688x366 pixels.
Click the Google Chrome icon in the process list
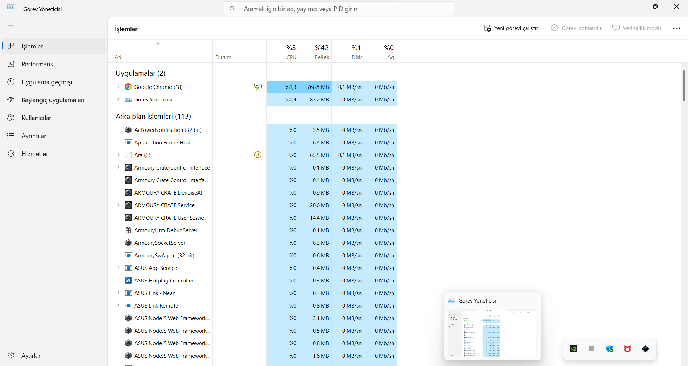[x=128, y=87]
